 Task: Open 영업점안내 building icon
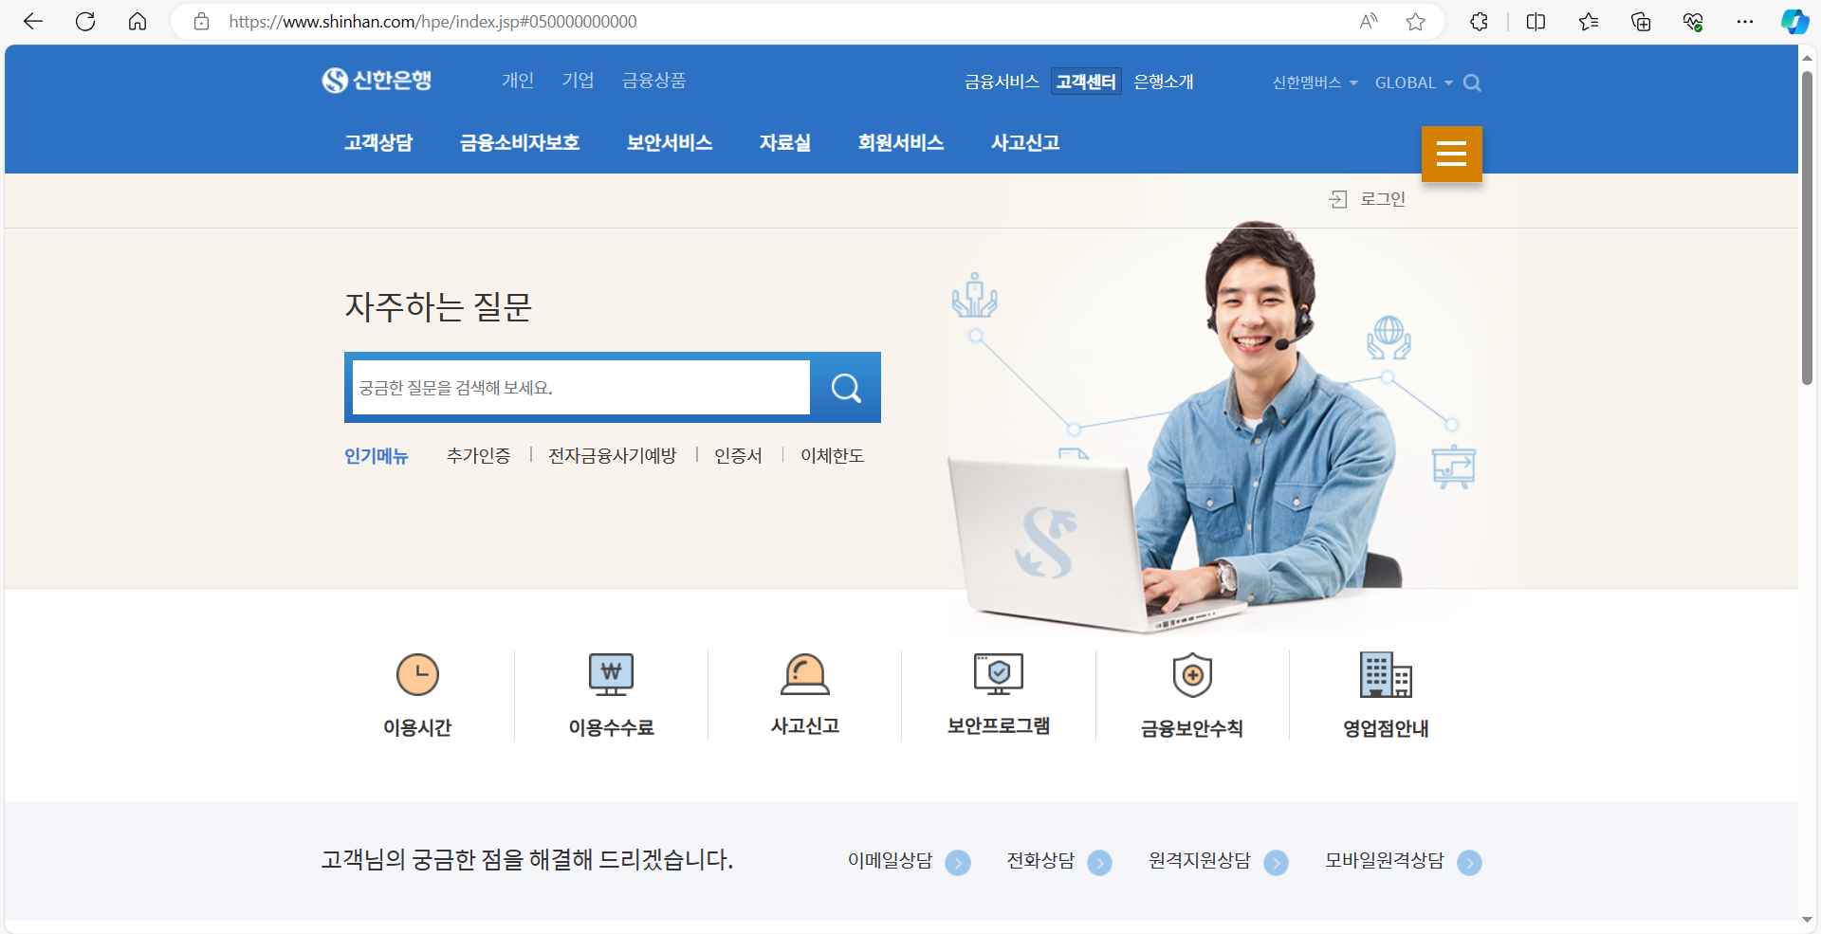pyautogui.click(x=1386, y=675)
